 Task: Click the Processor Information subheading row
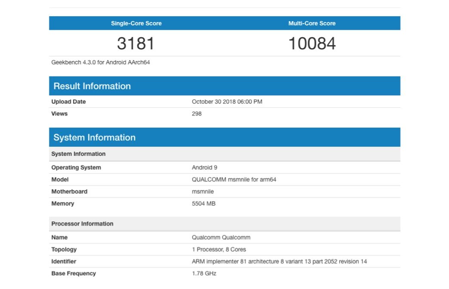(x=82, y=224)
